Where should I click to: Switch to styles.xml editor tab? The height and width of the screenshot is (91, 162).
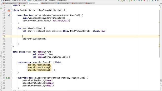(x=90, y=3)
